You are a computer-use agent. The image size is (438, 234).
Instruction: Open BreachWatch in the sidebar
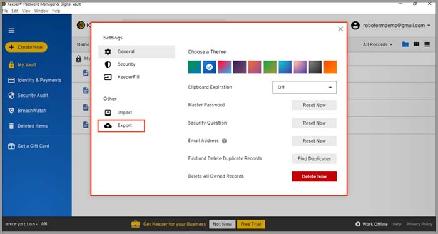tap(32, 111)
